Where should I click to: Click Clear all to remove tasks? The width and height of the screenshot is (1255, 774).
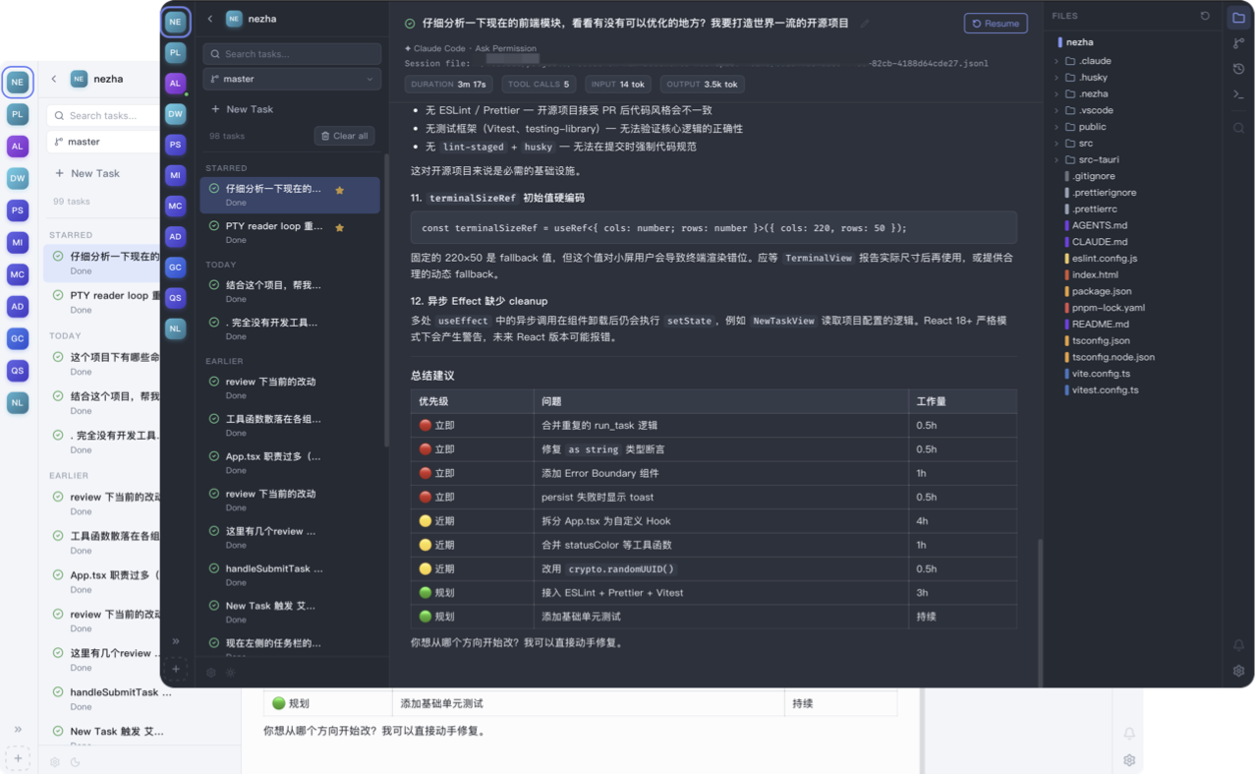[343, 137]
